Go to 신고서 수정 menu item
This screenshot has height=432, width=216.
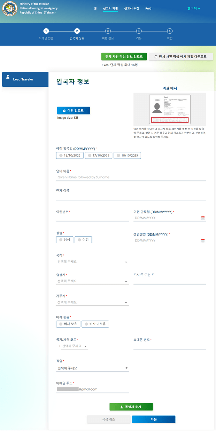132,8
